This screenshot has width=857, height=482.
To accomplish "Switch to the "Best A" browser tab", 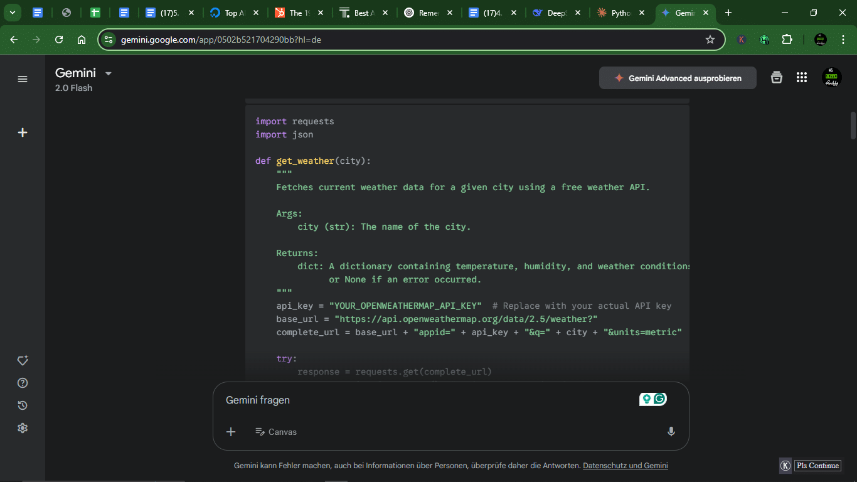I will point(363,13).
